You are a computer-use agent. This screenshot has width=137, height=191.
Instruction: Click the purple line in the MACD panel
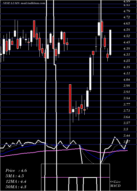click(75, 177)
